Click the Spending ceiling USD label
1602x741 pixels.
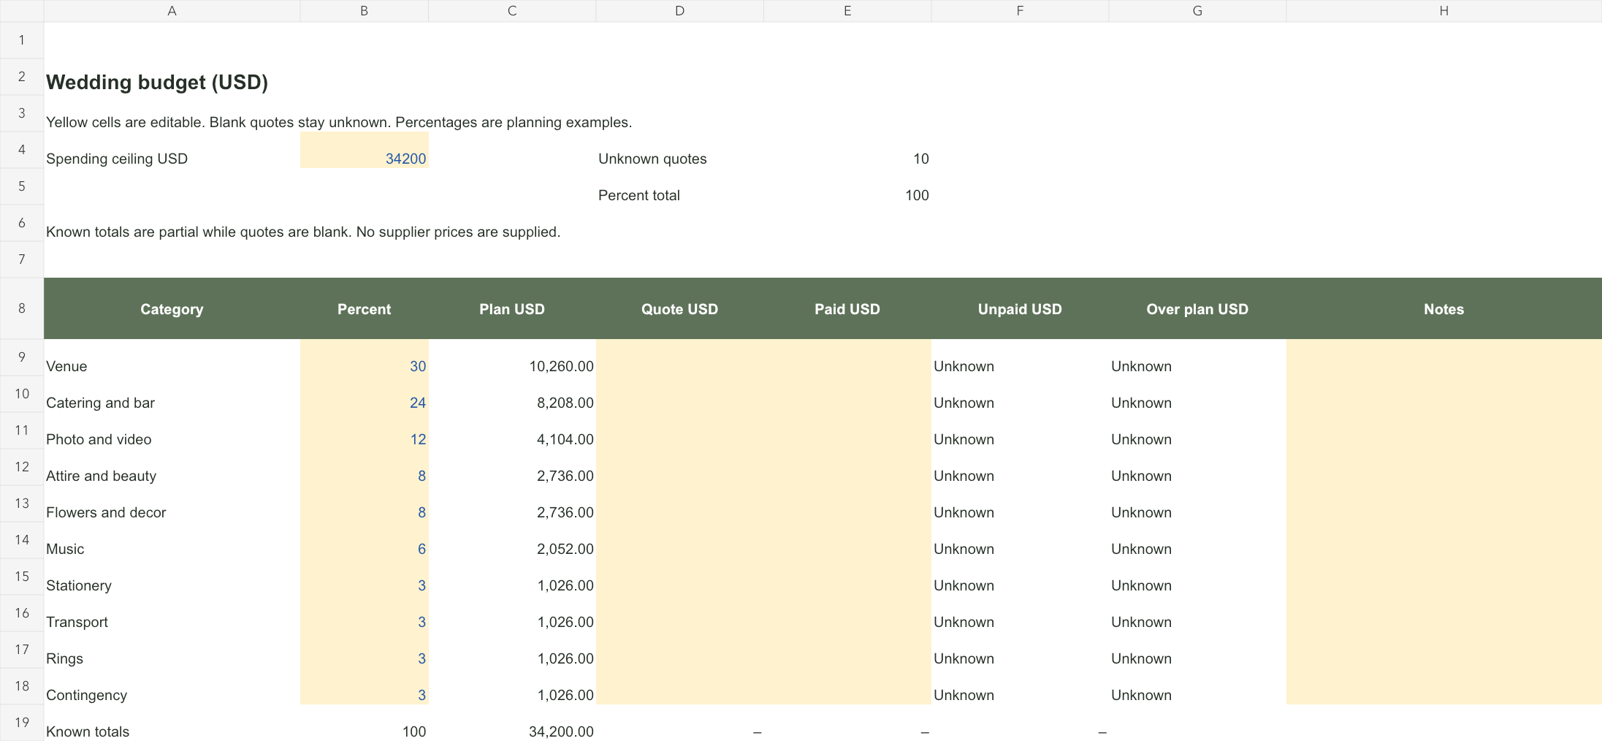[117, 159]
